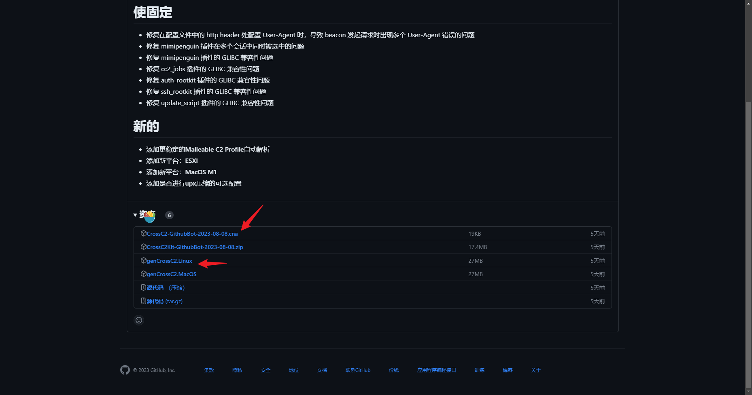Click the package icon beside genCrossC2.Linux
Image resolution: width=752 pixels, height=395 pixels.
coord(144,260)
